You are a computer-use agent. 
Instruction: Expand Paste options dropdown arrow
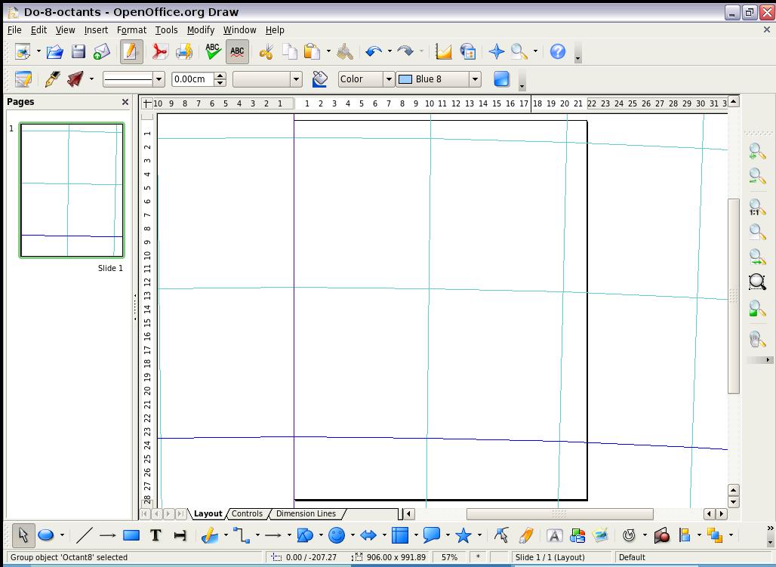pos(328,51)
